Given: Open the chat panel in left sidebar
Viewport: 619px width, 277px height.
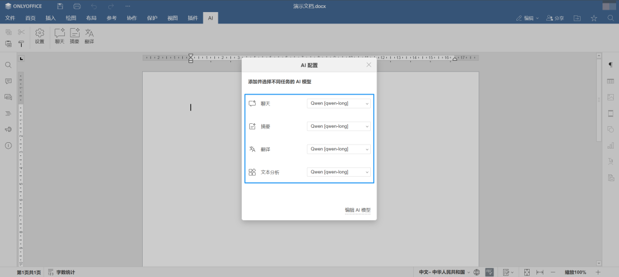Looking at the screenshot, I should [8, 97].
